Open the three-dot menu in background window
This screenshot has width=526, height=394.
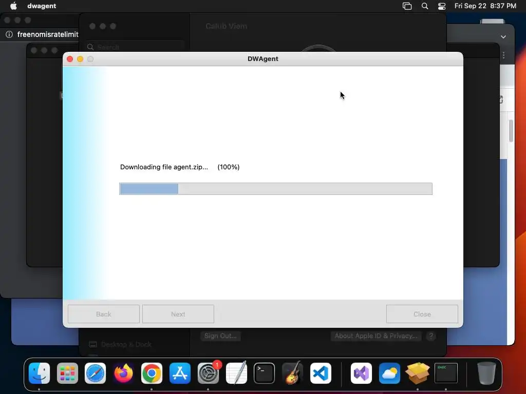tap(503, 55)
